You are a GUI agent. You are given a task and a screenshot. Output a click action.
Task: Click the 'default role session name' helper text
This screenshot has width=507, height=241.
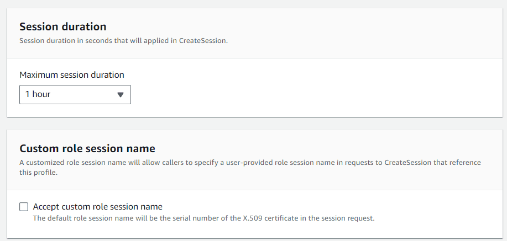pos(203,218)
